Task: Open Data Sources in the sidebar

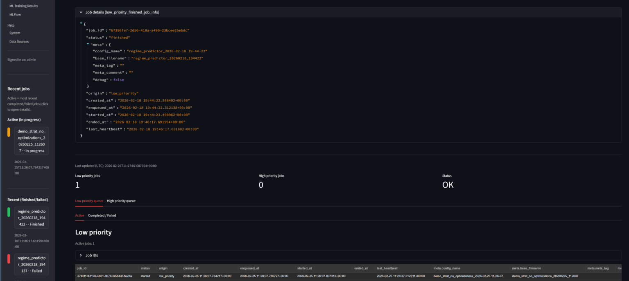Action: point(19,41)
